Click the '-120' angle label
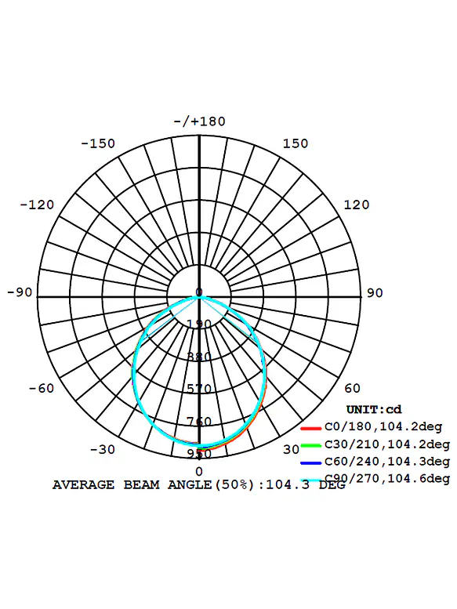The image size is (457, 609). [x=37, y=205]
